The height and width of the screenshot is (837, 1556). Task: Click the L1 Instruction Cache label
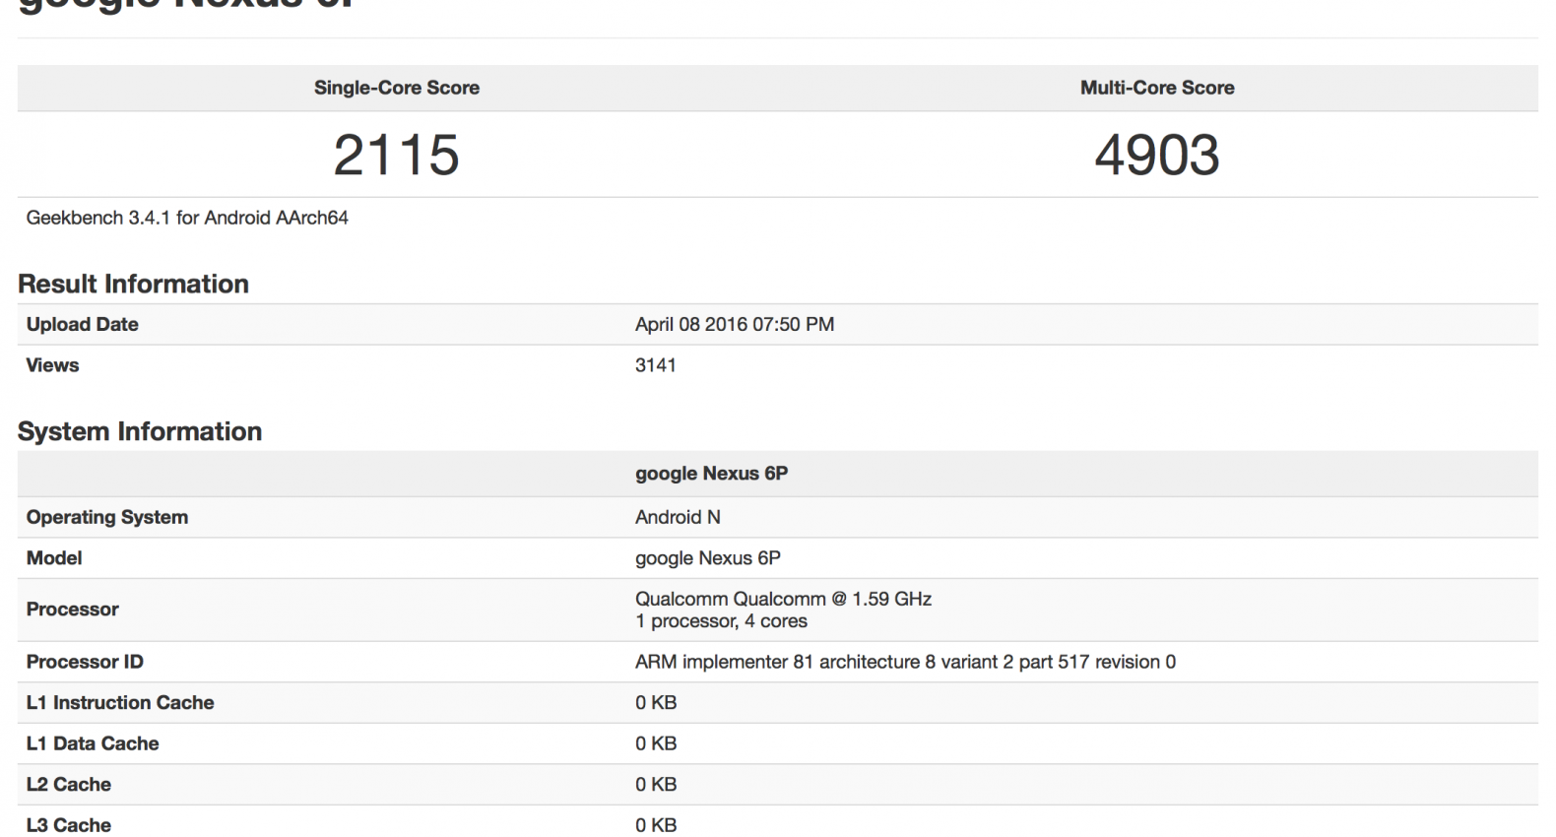click(x=120, y=703)
